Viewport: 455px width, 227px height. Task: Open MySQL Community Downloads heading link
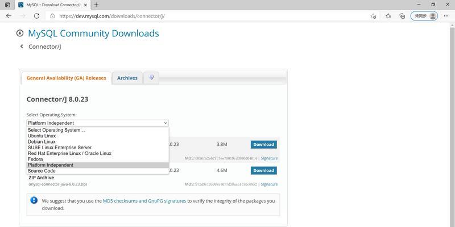(93, 33)
